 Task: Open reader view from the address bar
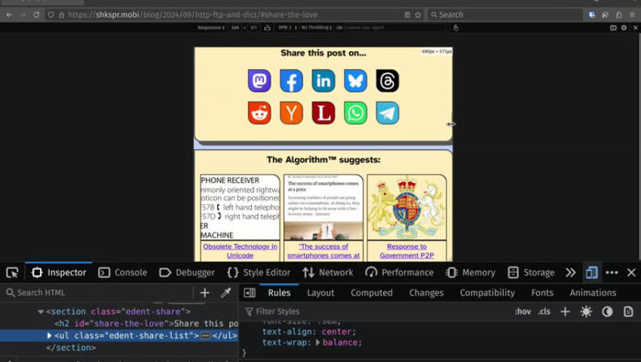407,15
